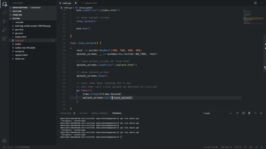The height and width of the screenshot is (149, 266).
Task: Open the Explorer view in activity bar
Action: (5, 4)
